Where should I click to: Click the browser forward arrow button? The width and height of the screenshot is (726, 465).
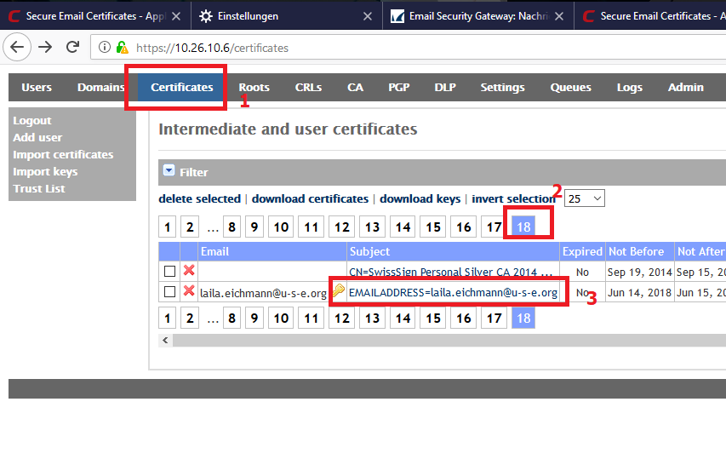coord(44,48)
